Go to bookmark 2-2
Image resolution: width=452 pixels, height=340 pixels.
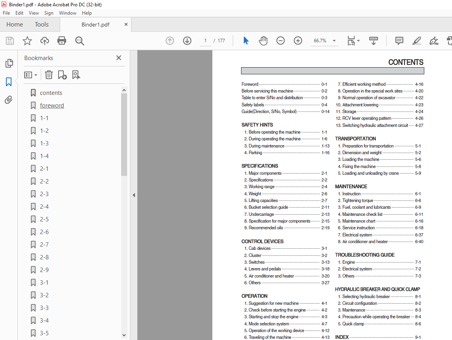[x=44, y=181]
